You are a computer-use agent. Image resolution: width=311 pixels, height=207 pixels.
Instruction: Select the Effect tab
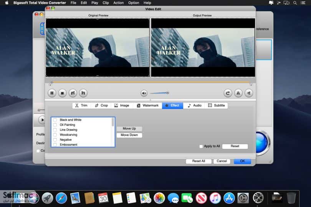[x=172, y=105]
